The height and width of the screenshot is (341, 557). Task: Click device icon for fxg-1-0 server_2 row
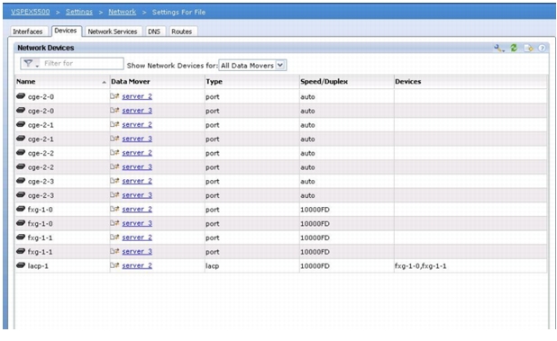click(21, 209)
